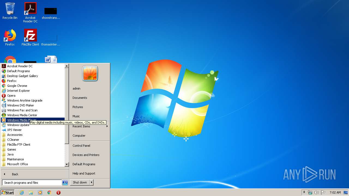Launch Opera from the programs list
Image resolution: width=349 pixels, height=196 pixels.
pos(33,96)
